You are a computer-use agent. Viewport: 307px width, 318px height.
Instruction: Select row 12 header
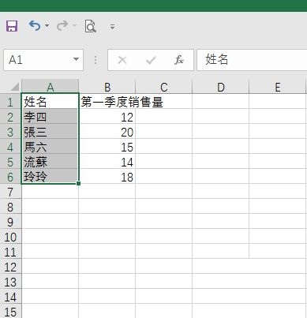click(10, 267)
